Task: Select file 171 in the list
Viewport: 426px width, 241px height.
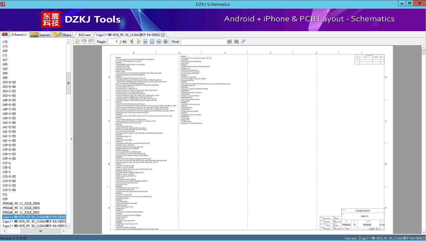Action: pos(5,55)
